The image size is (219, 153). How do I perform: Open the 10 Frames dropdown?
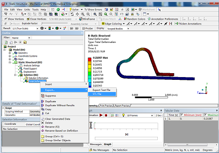[x=152, y=116]
